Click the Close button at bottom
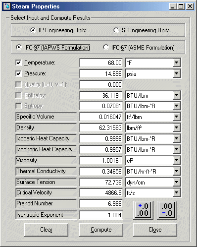The height and width of the screenshot is (247, 197). [x=155, y=230]
